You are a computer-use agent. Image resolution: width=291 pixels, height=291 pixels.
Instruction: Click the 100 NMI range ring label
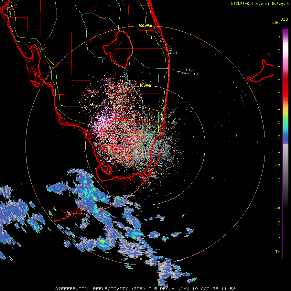[x=145, y=26]
